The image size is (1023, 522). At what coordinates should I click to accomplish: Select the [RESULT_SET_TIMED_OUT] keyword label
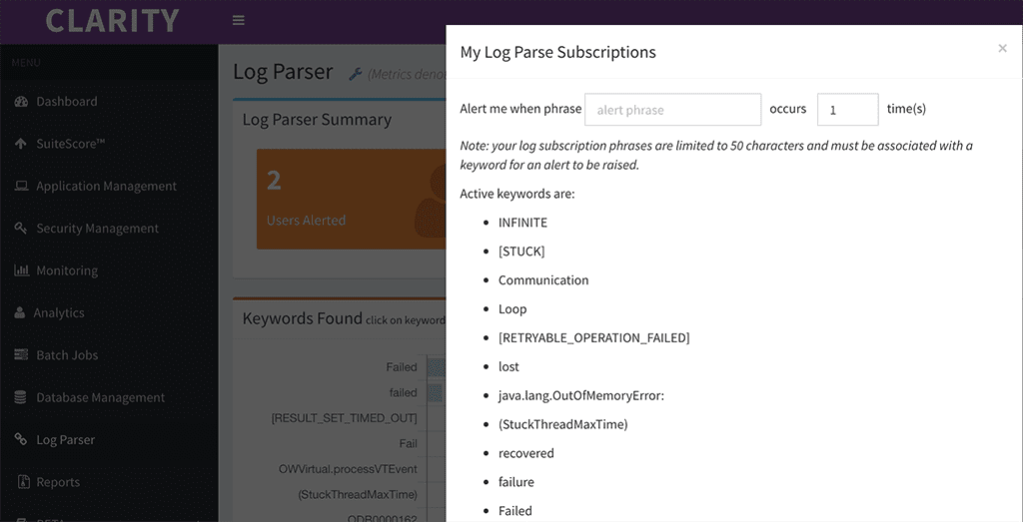[344, 418]
